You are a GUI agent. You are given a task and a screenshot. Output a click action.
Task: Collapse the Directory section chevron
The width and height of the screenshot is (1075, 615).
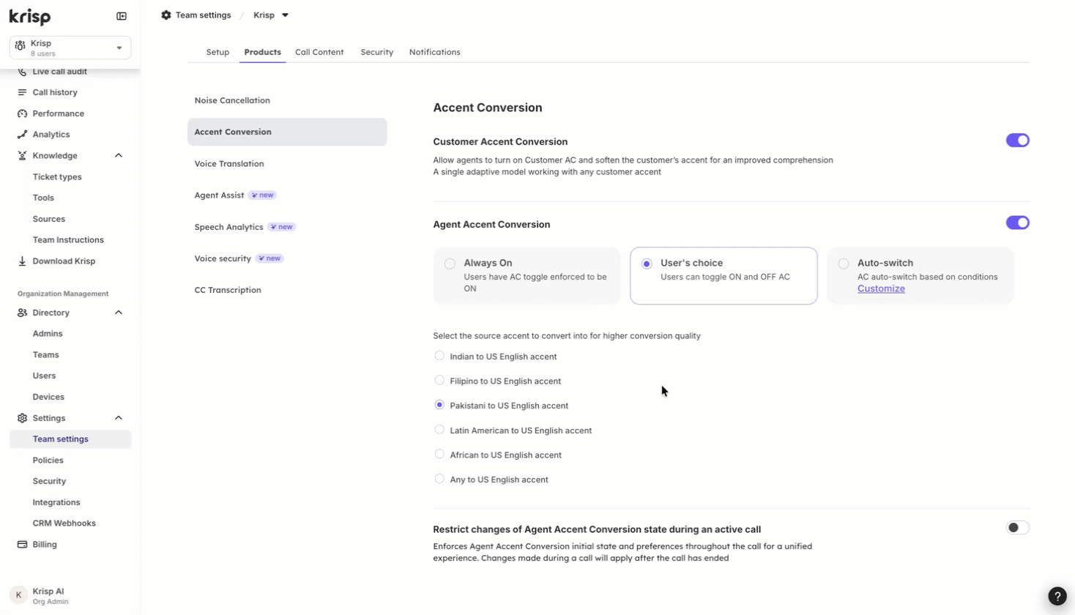click(119, 313)
